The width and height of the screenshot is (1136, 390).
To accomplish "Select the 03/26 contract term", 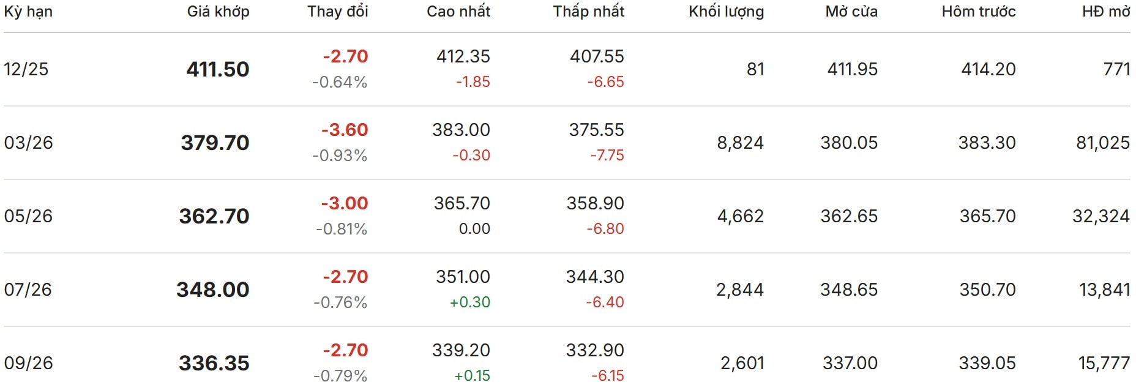I will pyautogui.click(x=28, y=143).
